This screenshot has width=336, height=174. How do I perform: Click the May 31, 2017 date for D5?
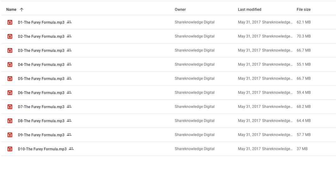(x=249, y=78)
